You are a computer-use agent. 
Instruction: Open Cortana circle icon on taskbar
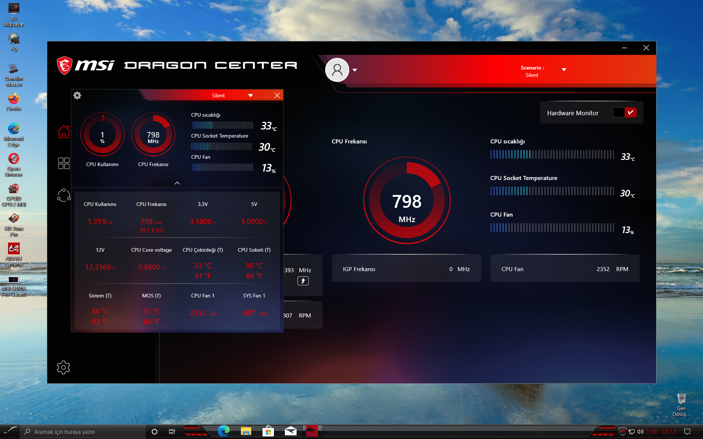pyautogui.click(x=155, y=432)
